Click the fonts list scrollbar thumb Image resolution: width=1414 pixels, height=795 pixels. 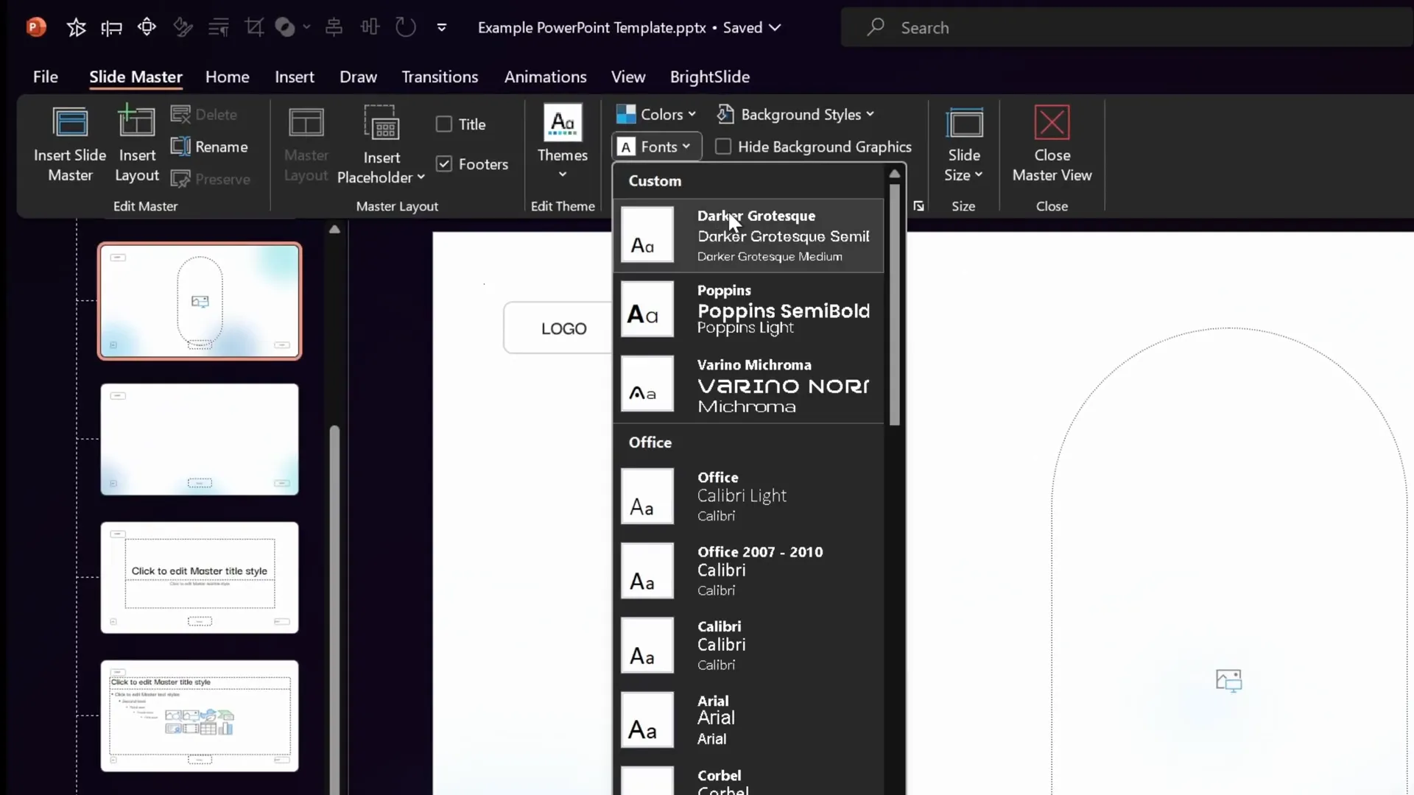(x=895, y=304)
